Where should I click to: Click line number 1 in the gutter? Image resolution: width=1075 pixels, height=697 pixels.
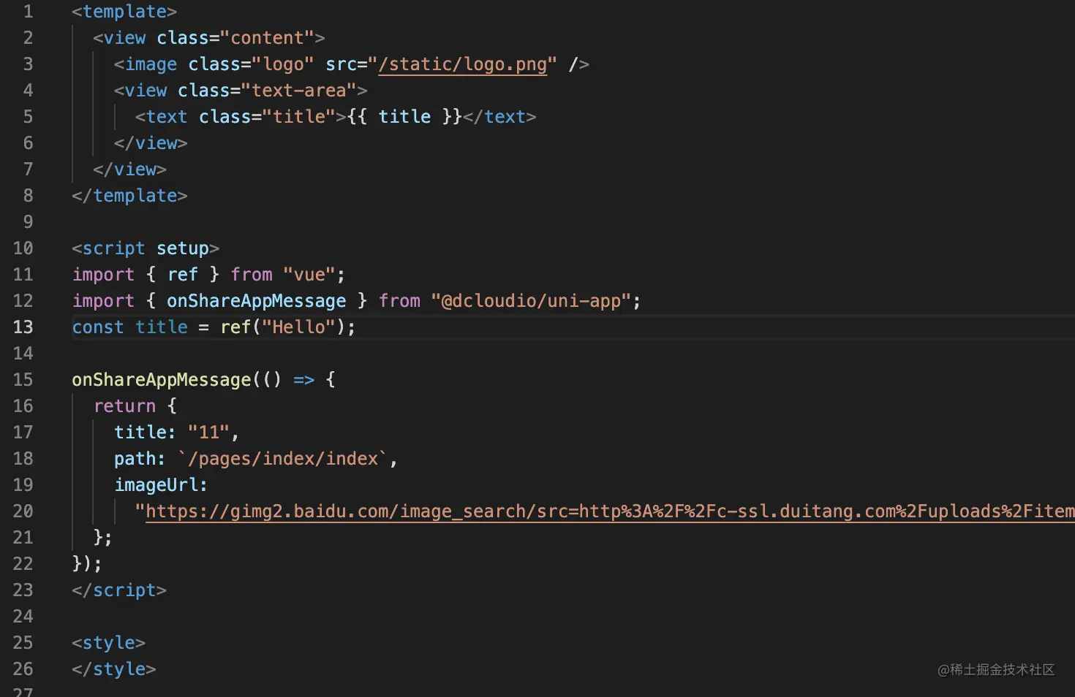(x=28, y=12)
